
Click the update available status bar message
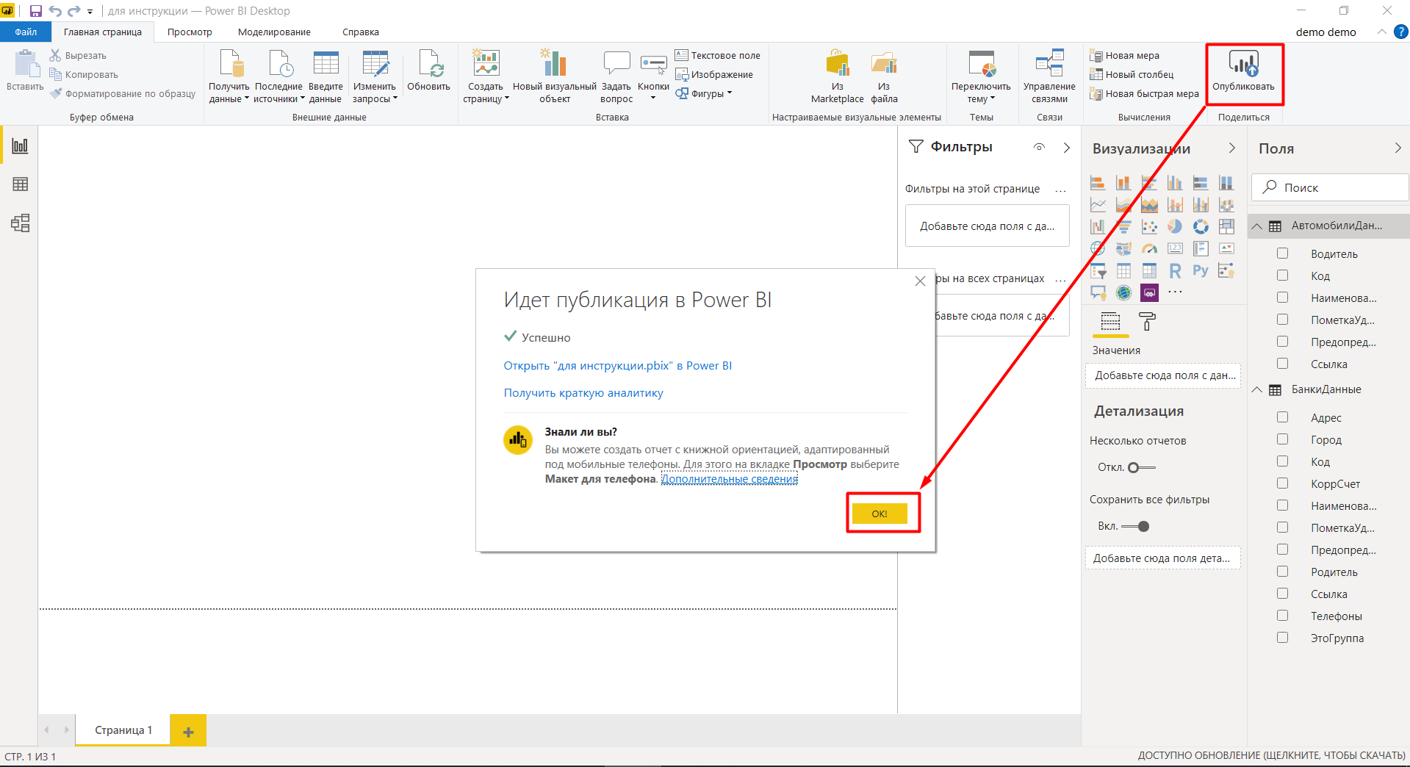[1271, 755]
